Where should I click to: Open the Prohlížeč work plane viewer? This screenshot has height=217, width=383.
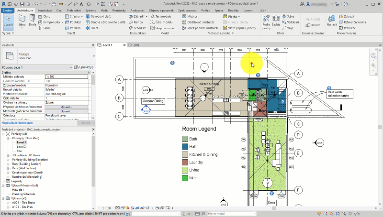point(347,28)
